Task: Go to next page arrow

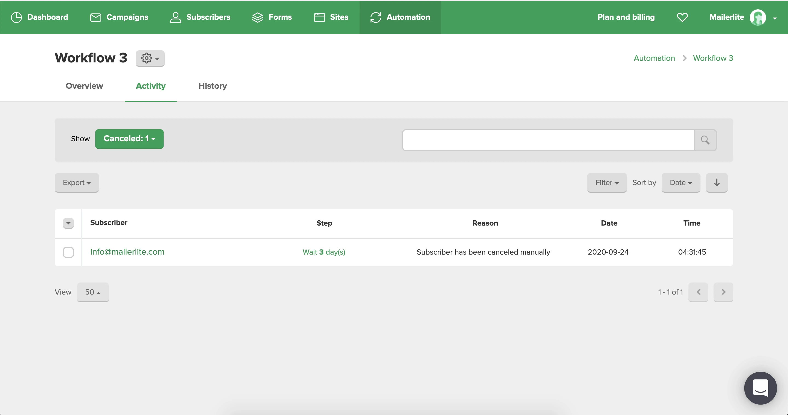Action: tap(723, 292)
